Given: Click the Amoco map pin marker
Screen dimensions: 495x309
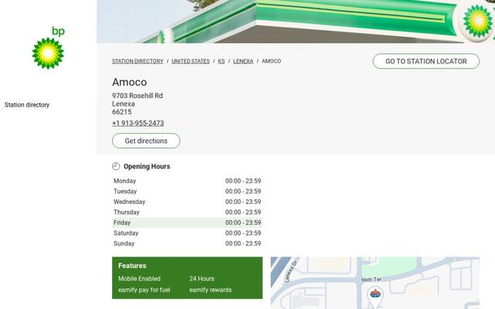Looking at the screenshot, I should (x=375, y=297).
